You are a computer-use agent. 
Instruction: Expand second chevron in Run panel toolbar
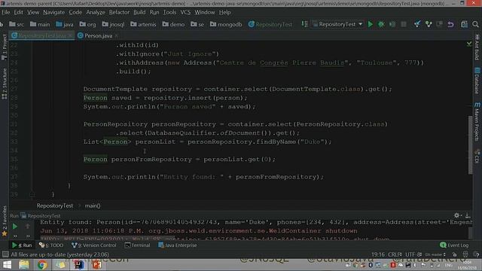point(28,236)
